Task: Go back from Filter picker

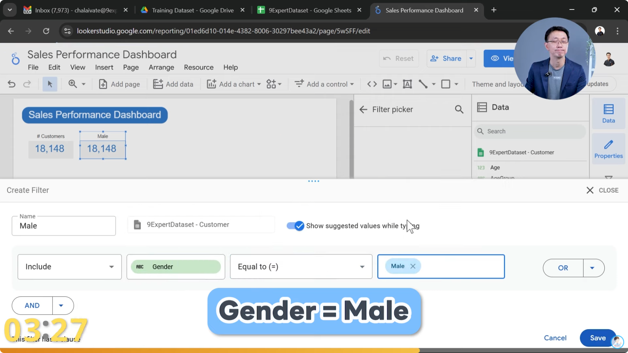Action: [363, 109]
